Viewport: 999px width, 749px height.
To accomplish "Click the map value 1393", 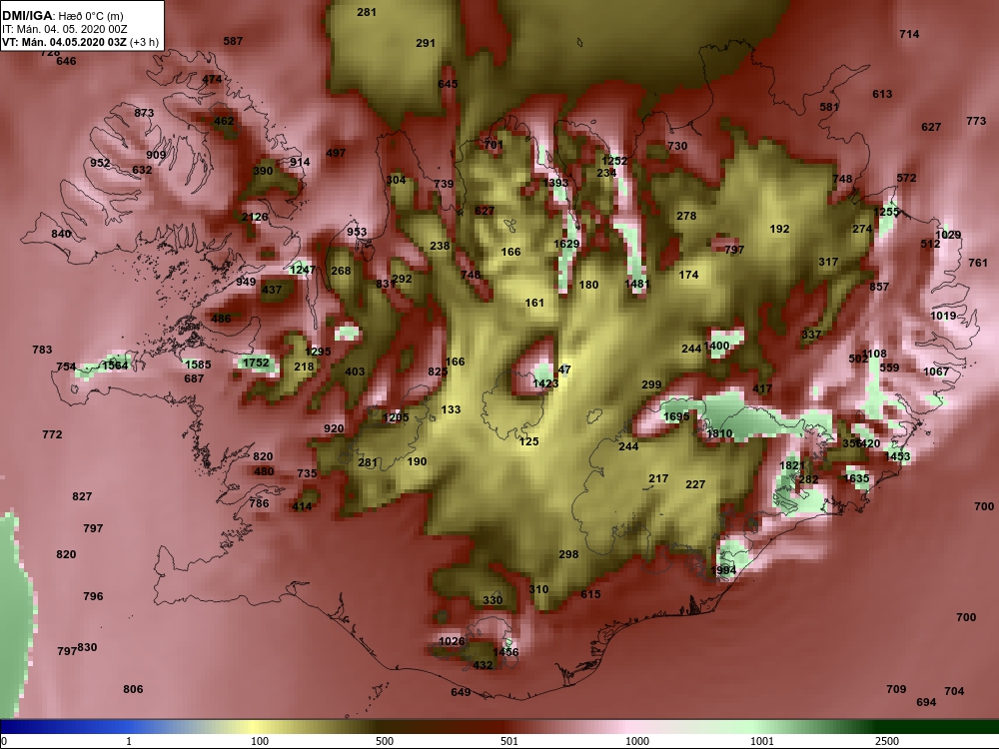I will point(555,183).
